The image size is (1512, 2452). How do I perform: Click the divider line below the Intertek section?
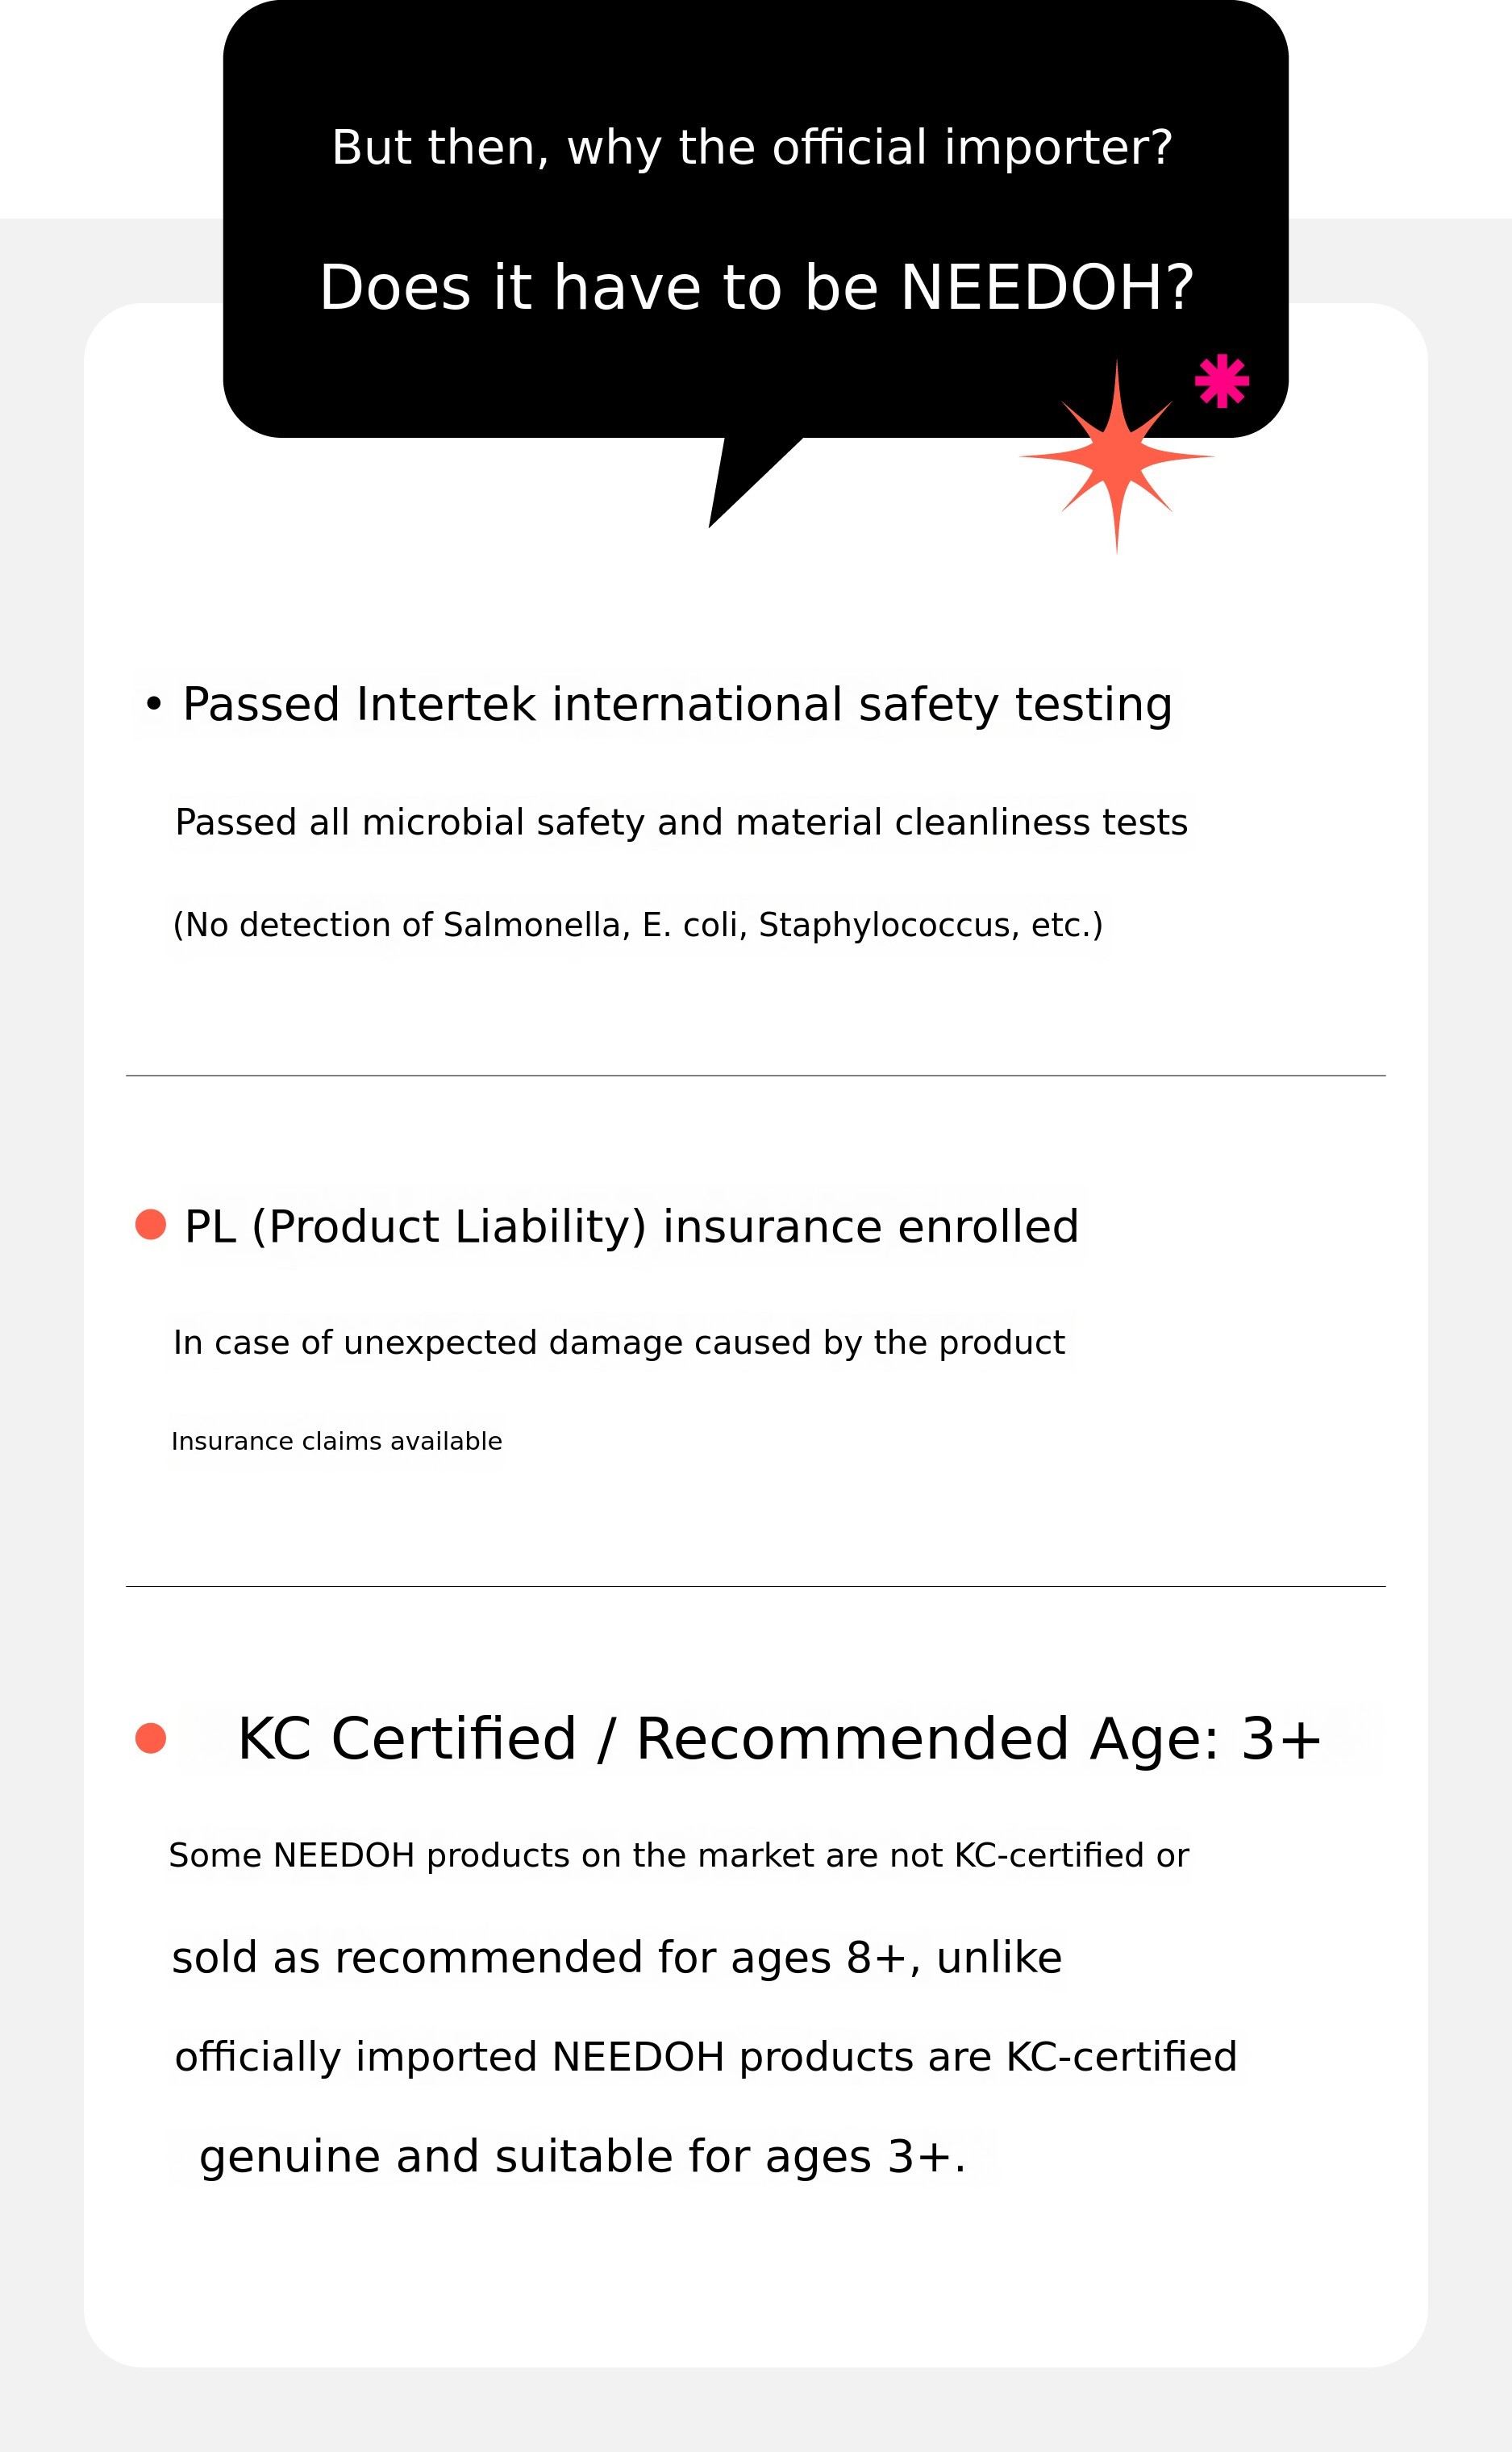(x=756, y=1076)
